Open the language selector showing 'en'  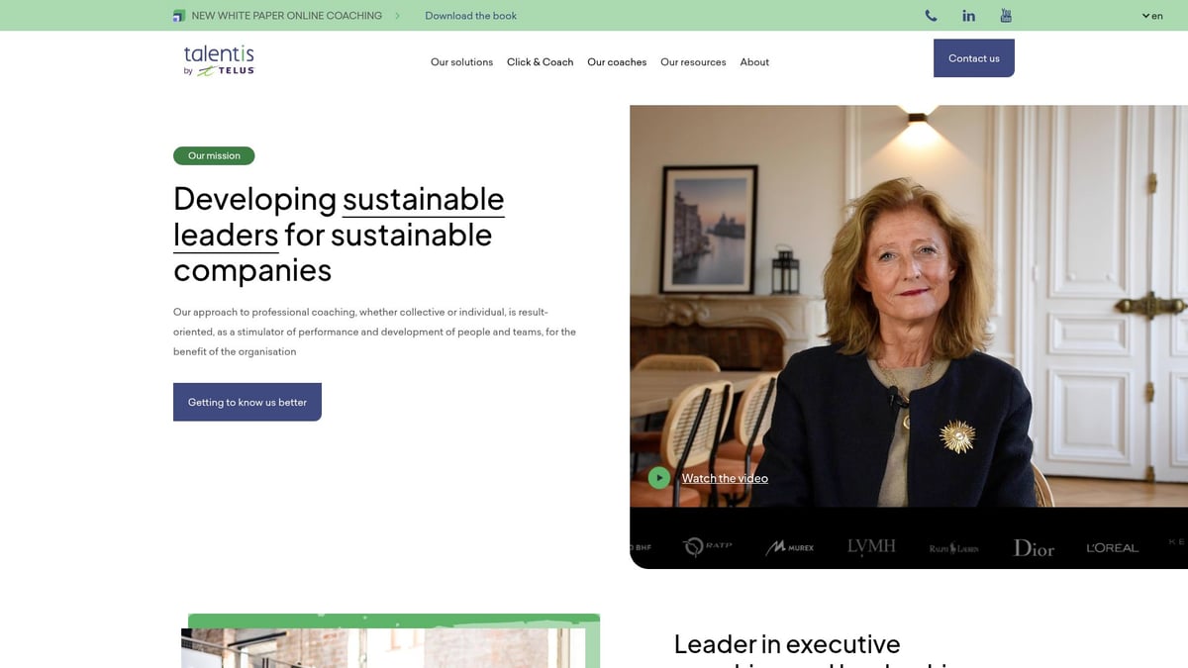[x=1151, y=16]
